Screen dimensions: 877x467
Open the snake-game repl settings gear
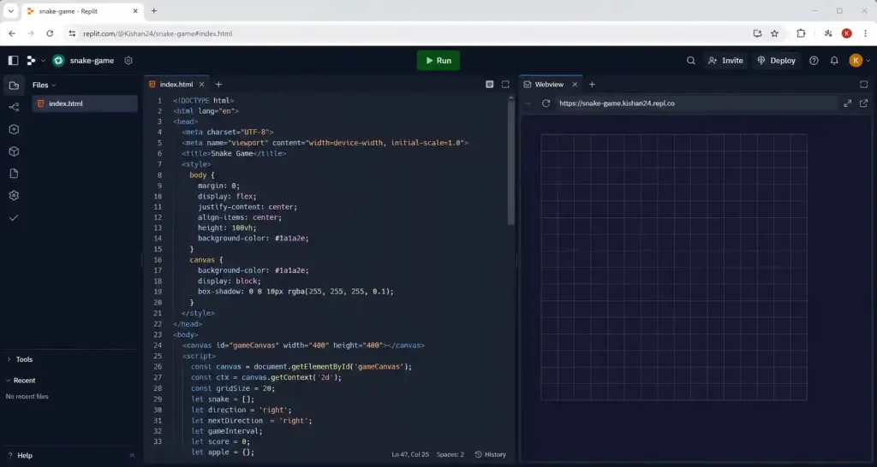(x=128, y=61)
